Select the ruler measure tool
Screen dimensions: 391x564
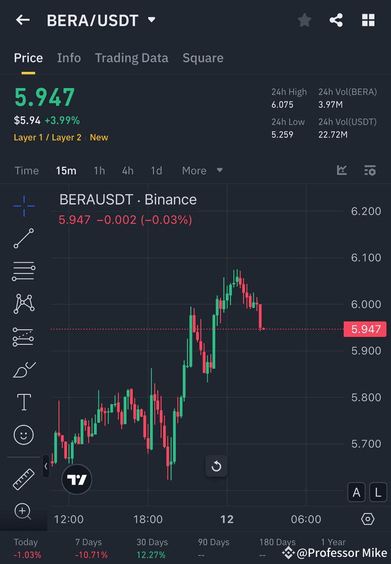24,479
